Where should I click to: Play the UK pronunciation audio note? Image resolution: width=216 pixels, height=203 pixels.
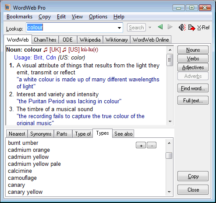(46, 50)
